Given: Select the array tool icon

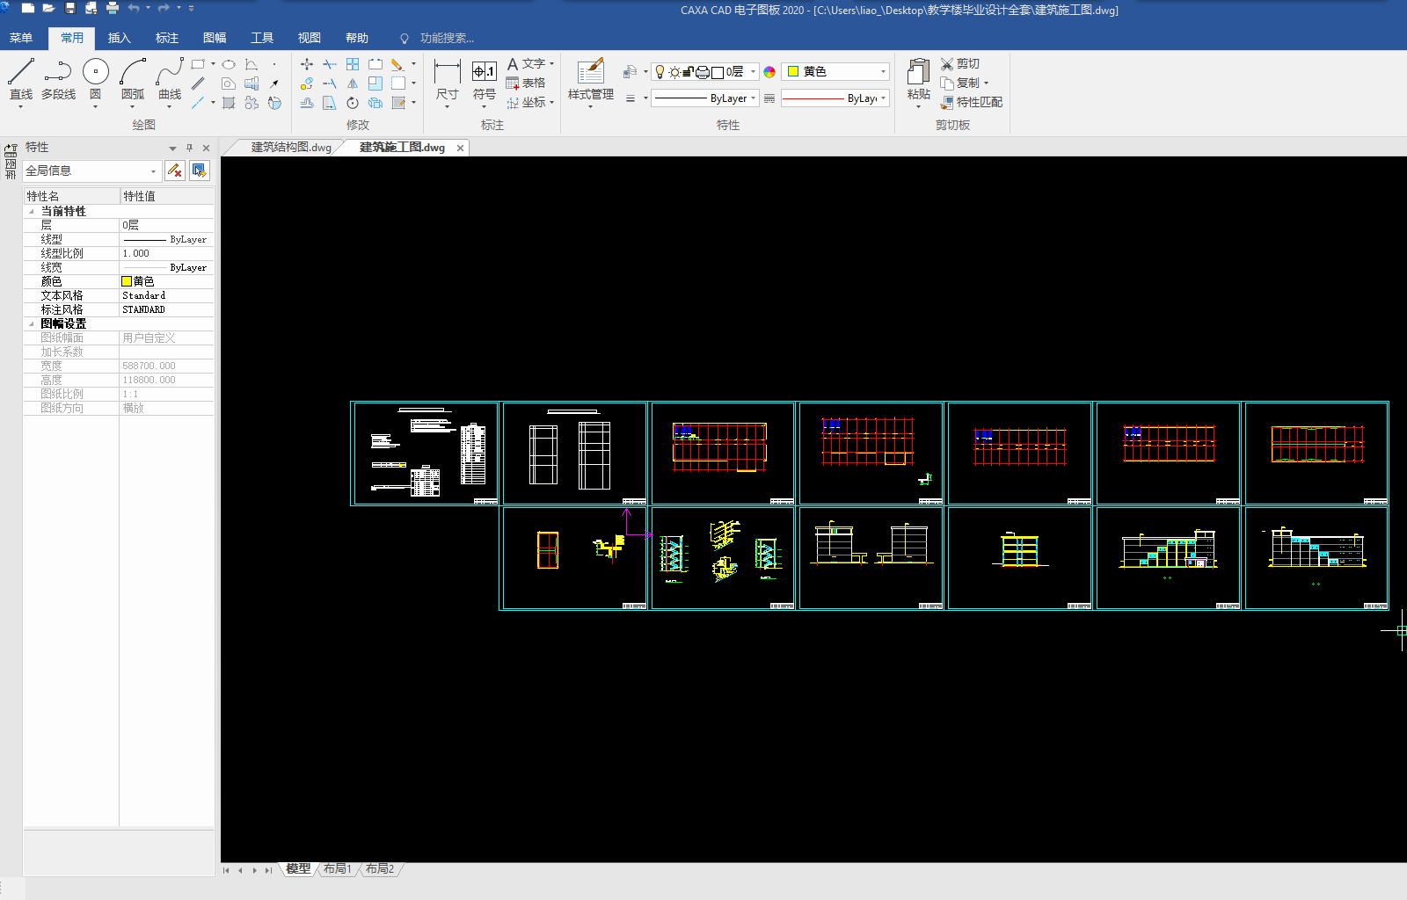Looking at the screenshot, I should pos(353,64).
